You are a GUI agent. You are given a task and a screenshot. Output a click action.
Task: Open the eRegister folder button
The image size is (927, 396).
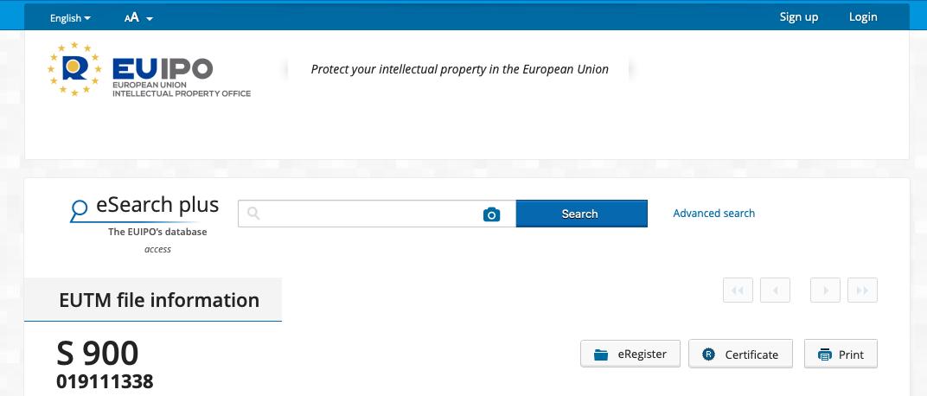(x=630, y=354)
